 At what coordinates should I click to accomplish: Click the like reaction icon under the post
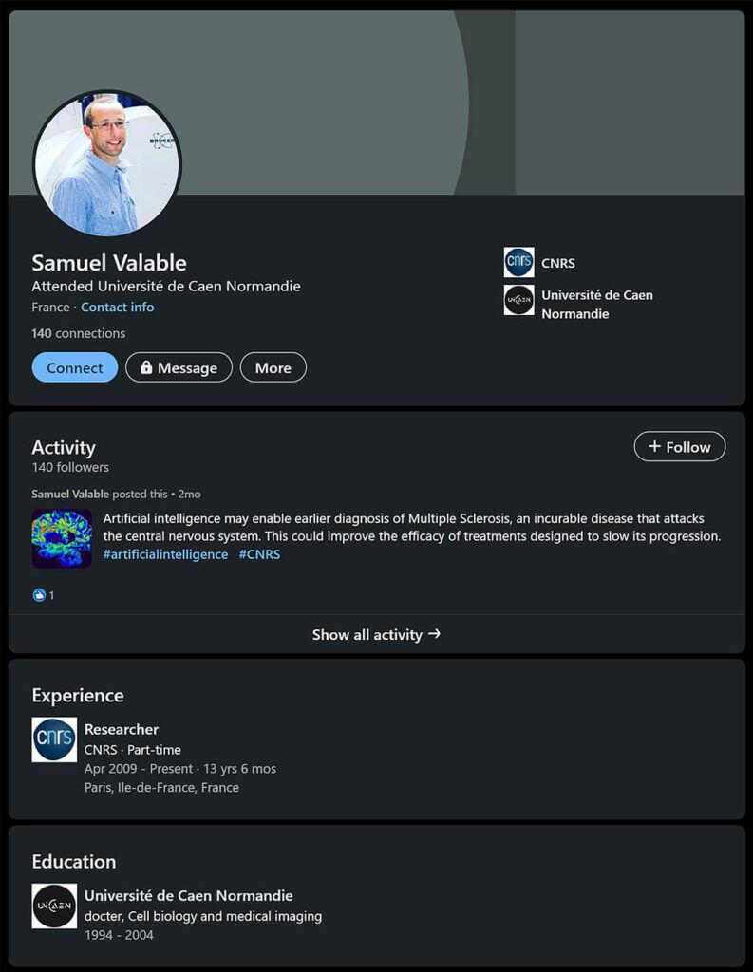tap(39, 595)
